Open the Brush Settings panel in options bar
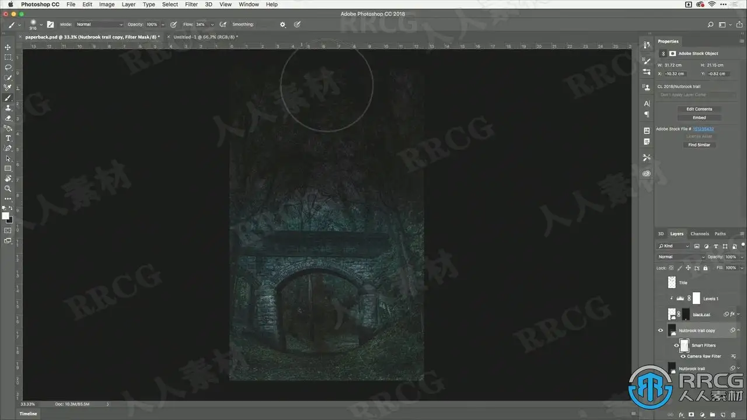This screenshot has height=420, width=747. (x=50, y=24)
